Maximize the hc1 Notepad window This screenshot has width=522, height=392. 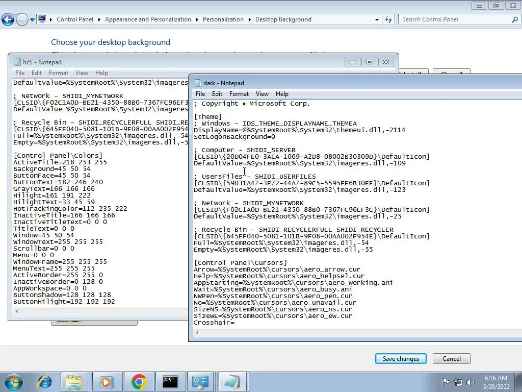point(369,62)
